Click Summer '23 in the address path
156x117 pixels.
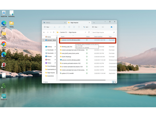[x=64, y=32]
